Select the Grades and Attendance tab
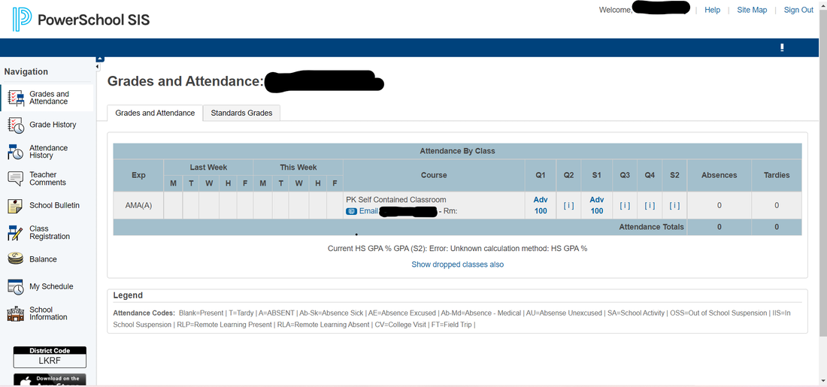 coord(155,113)
